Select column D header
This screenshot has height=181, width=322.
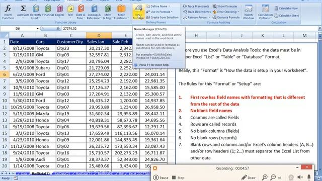99,36
